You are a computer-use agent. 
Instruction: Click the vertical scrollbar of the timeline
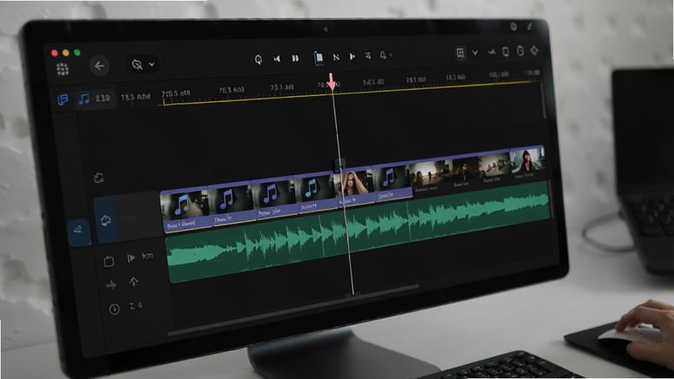pos(543,101)
